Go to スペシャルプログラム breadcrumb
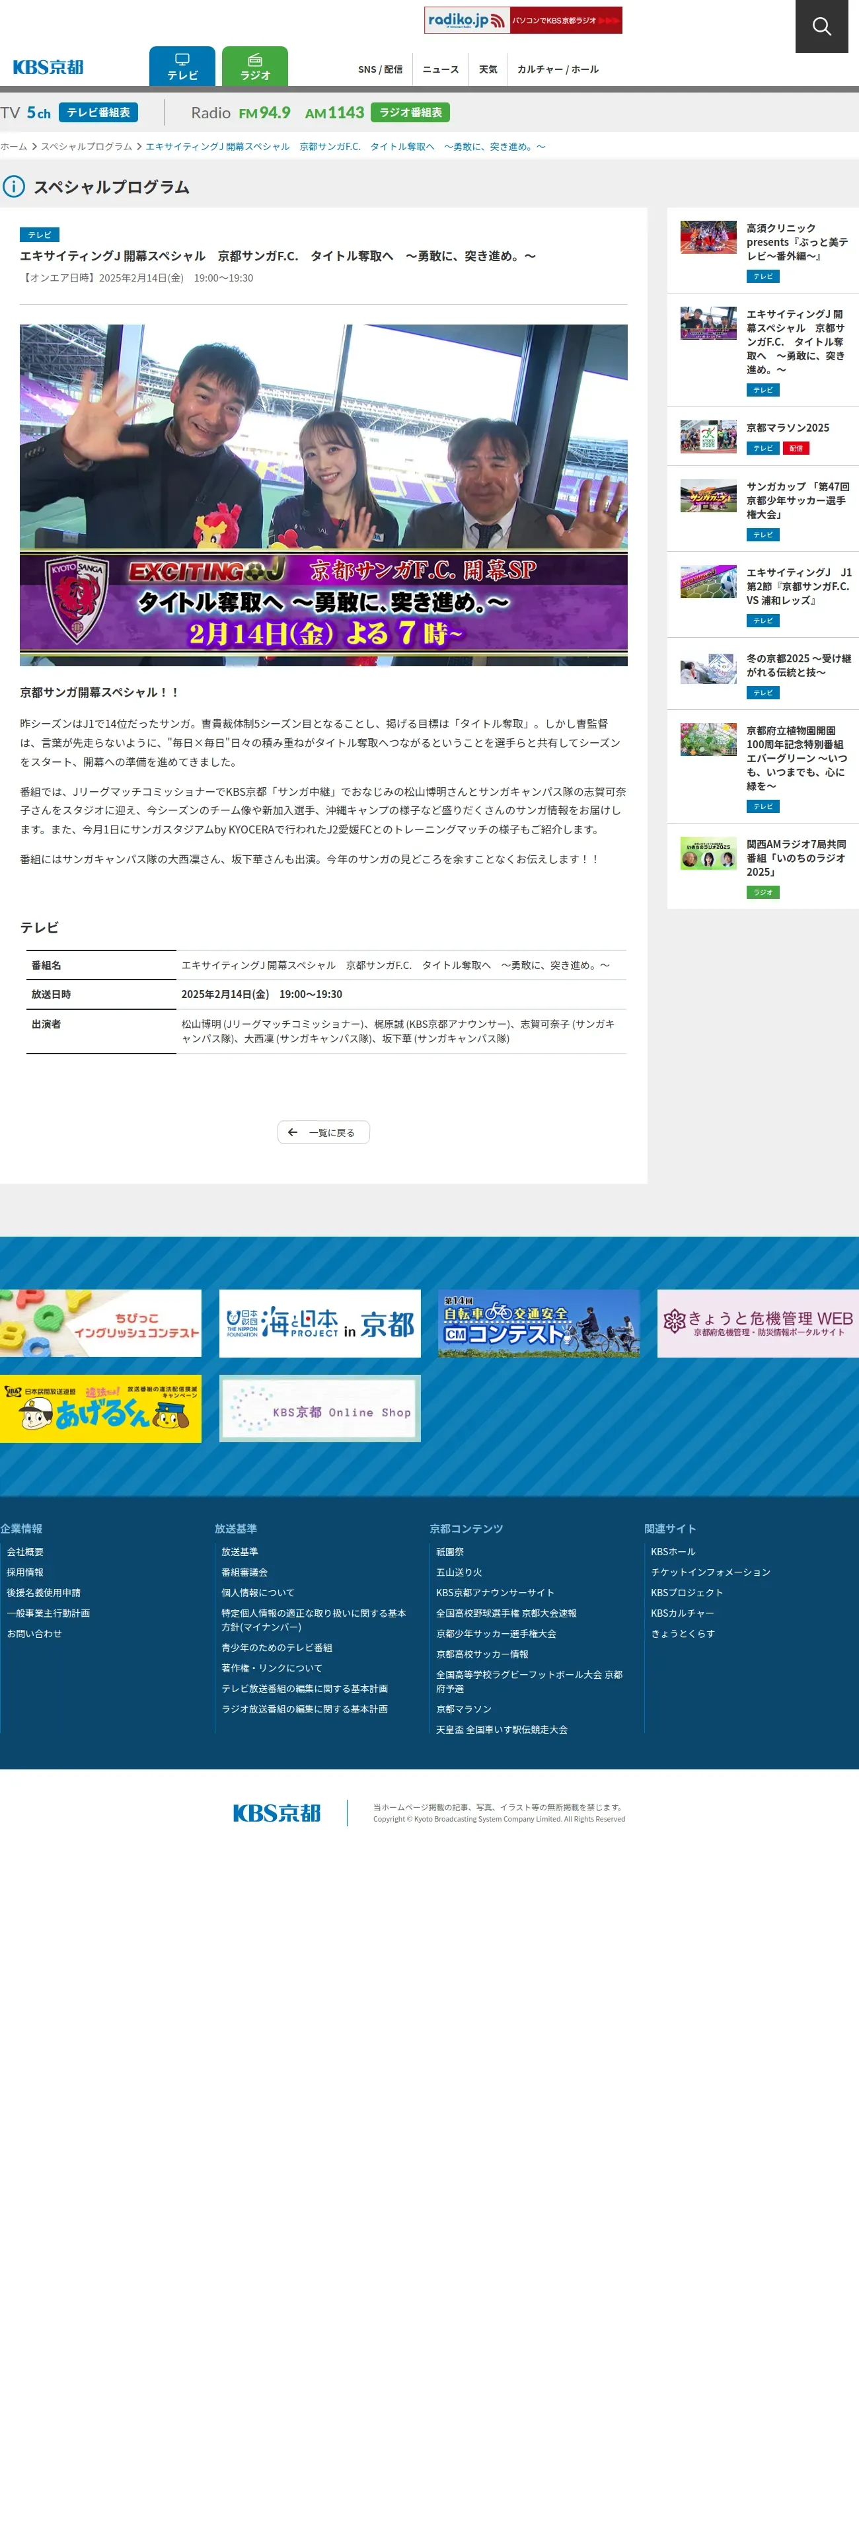Screen dimensions: 859x2546 pos(86,146)
